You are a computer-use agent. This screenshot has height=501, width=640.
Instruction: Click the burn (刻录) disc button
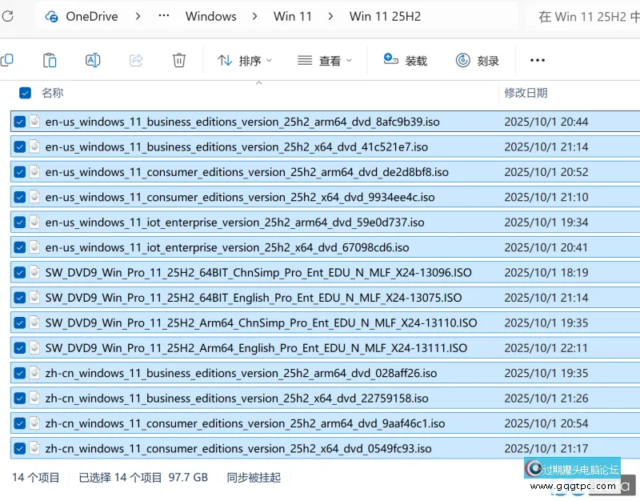(x=478, y=60)
